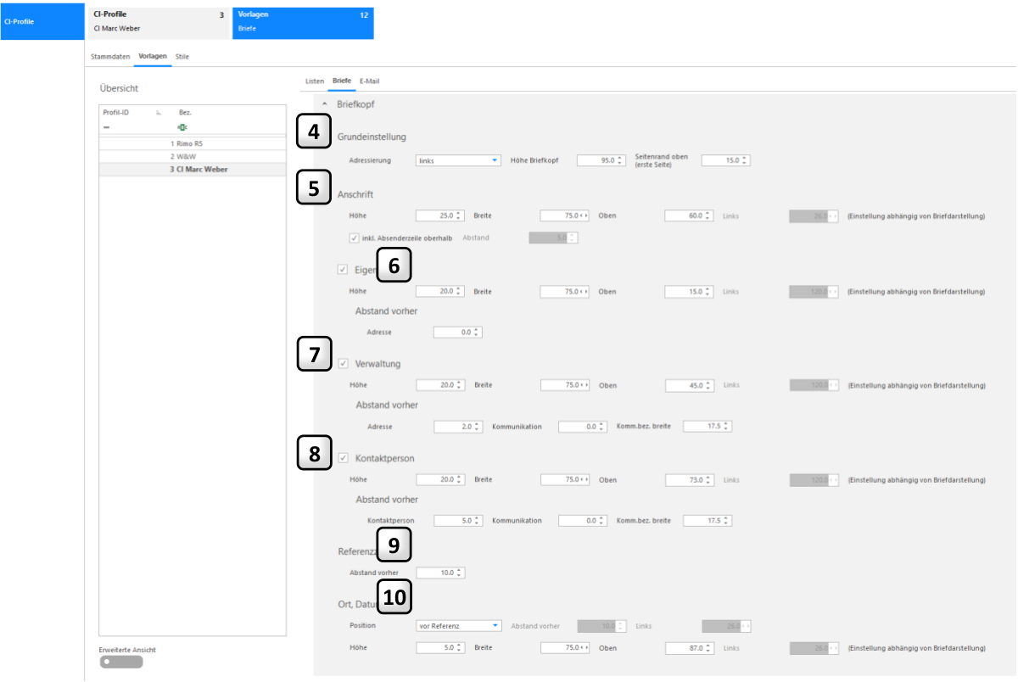The image size is (1018, 682).
Task: Uncheck inkl. Absenderzeile oberhalb
Action: (354, 238)
